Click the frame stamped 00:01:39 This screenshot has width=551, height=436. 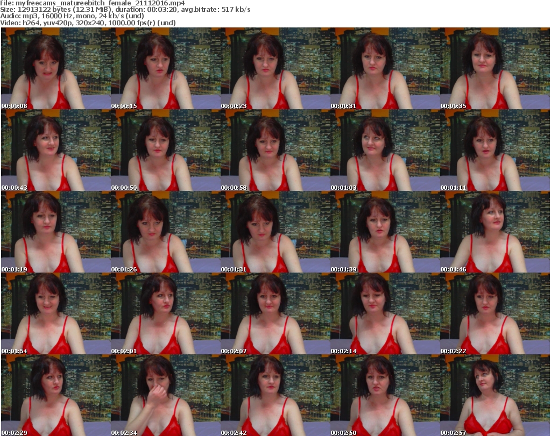[385, 232]
